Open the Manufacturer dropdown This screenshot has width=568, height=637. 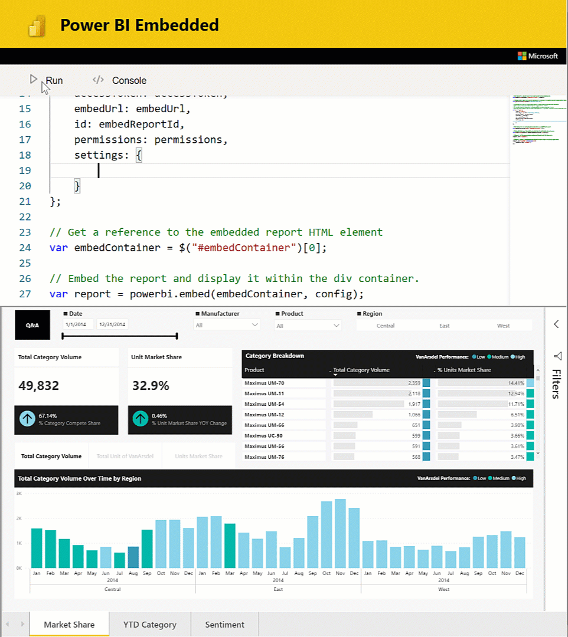[x=227, y=325]
